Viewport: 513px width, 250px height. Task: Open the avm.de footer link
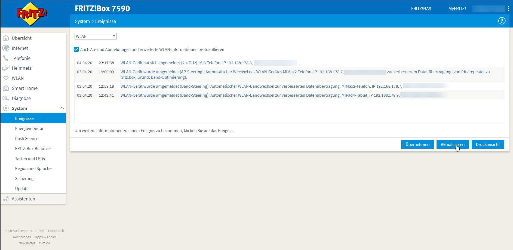coord(44,243)
